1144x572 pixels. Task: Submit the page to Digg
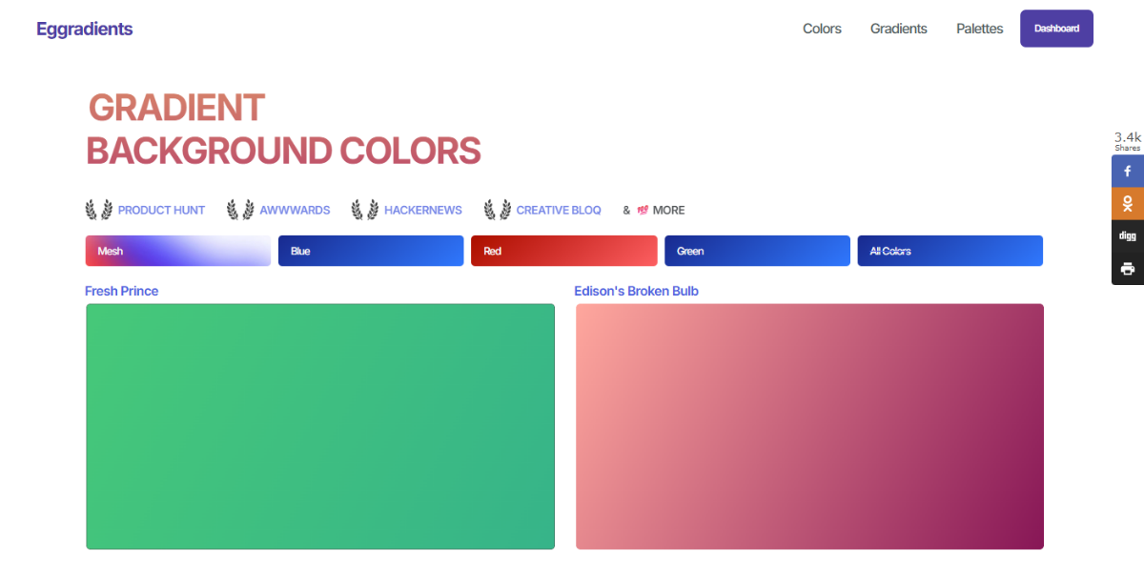(1127, 235)
